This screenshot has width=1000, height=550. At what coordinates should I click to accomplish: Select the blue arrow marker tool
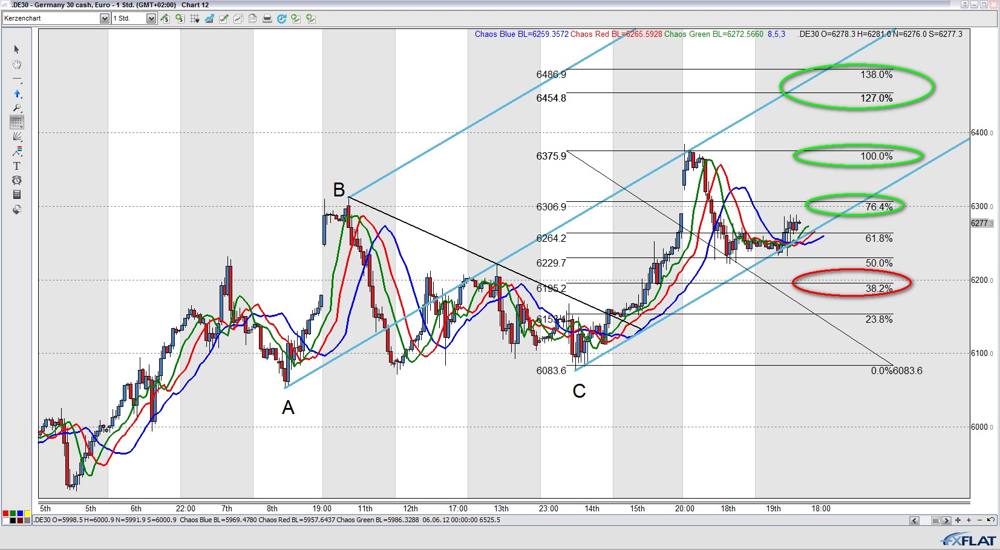[17, 94]
